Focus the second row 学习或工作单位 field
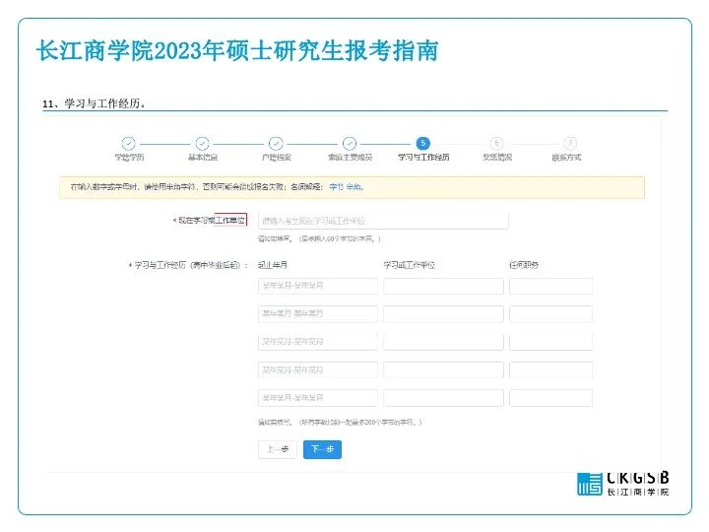The height and width of the screenshot is (532, 709). [443, 313]
